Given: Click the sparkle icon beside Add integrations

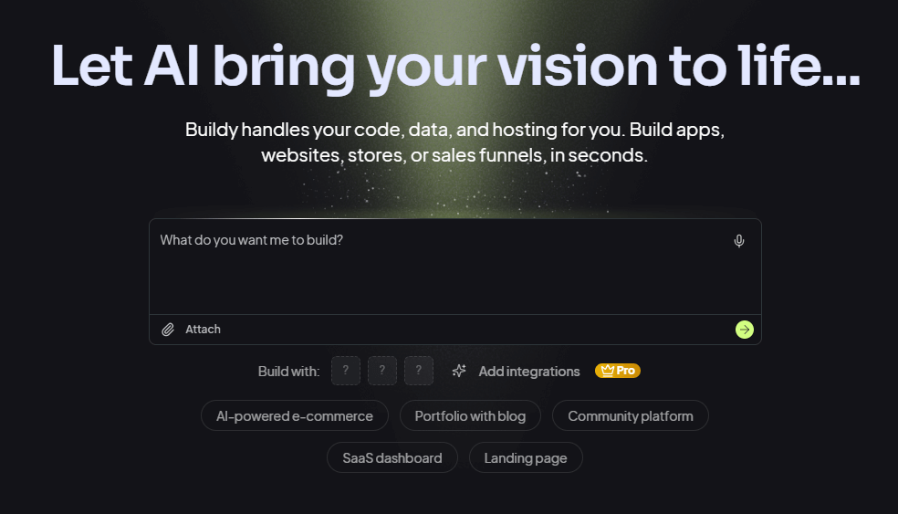Looking at the screenshot, I should pos(459,371).
